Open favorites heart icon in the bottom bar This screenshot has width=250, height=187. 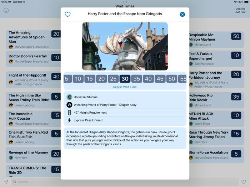244,182
